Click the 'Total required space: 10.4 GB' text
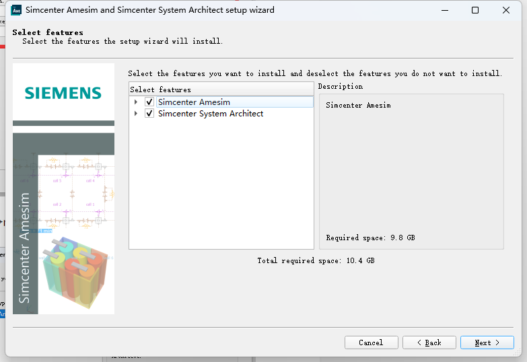The height and width of the screenshot is (362, 527). click(316, 261)
